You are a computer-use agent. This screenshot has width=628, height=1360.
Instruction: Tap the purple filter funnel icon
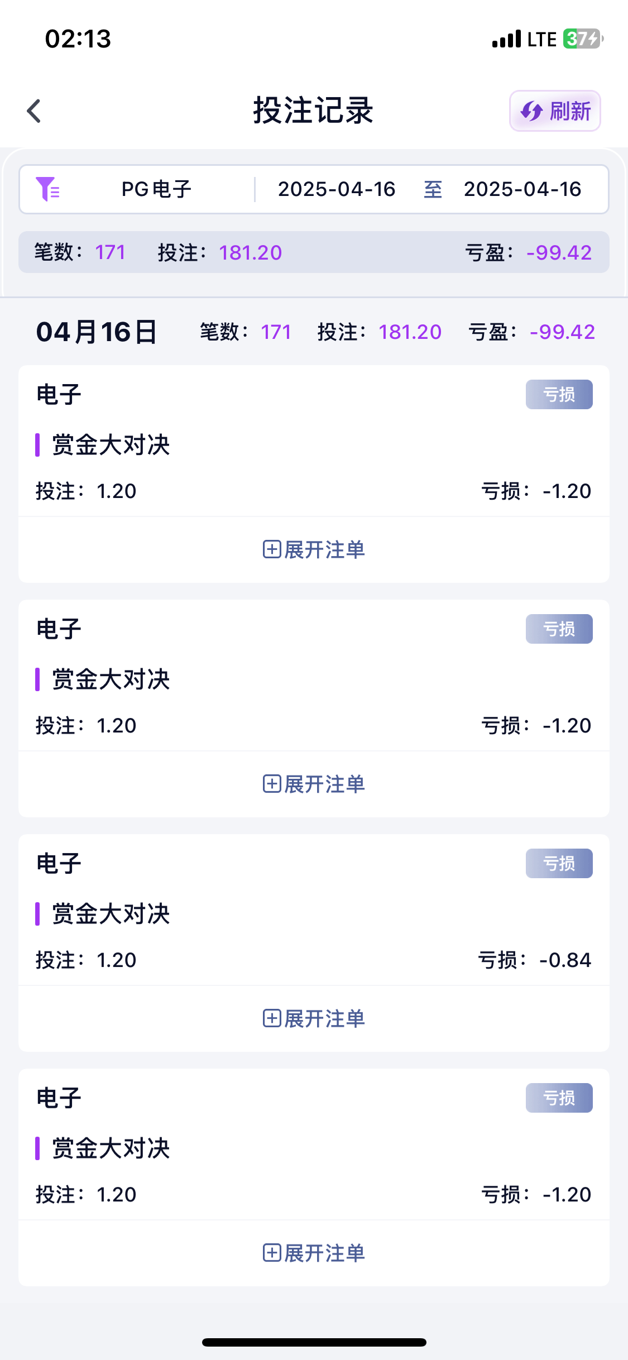47,189
